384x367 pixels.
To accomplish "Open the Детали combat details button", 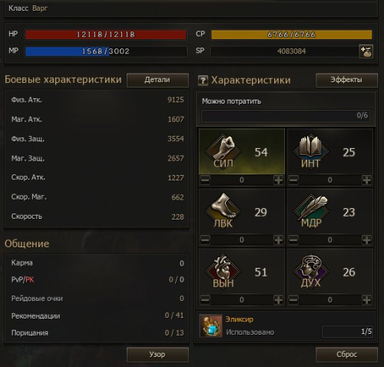I will click(x=157, y=80).
